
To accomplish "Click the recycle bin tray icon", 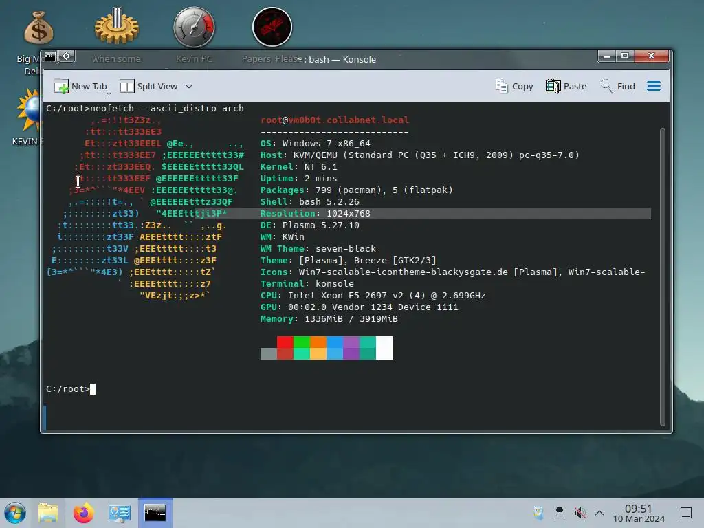I will click(538, 513).
